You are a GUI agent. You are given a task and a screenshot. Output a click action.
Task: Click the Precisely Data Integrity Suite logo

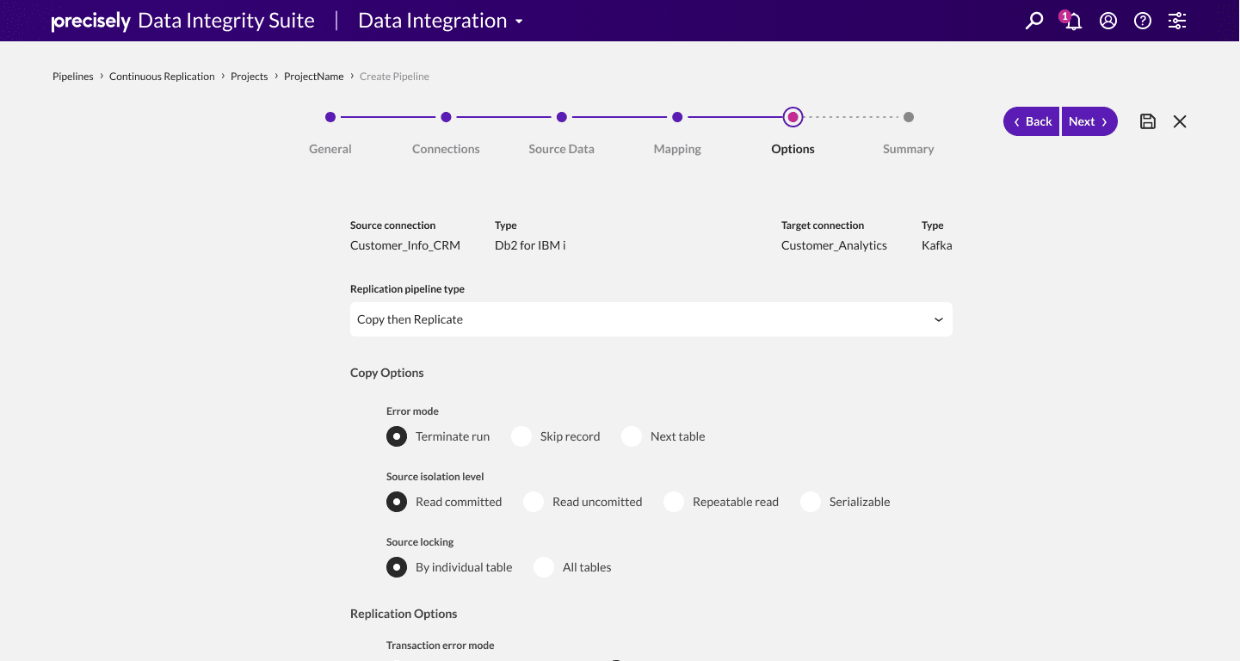point(183,21)
